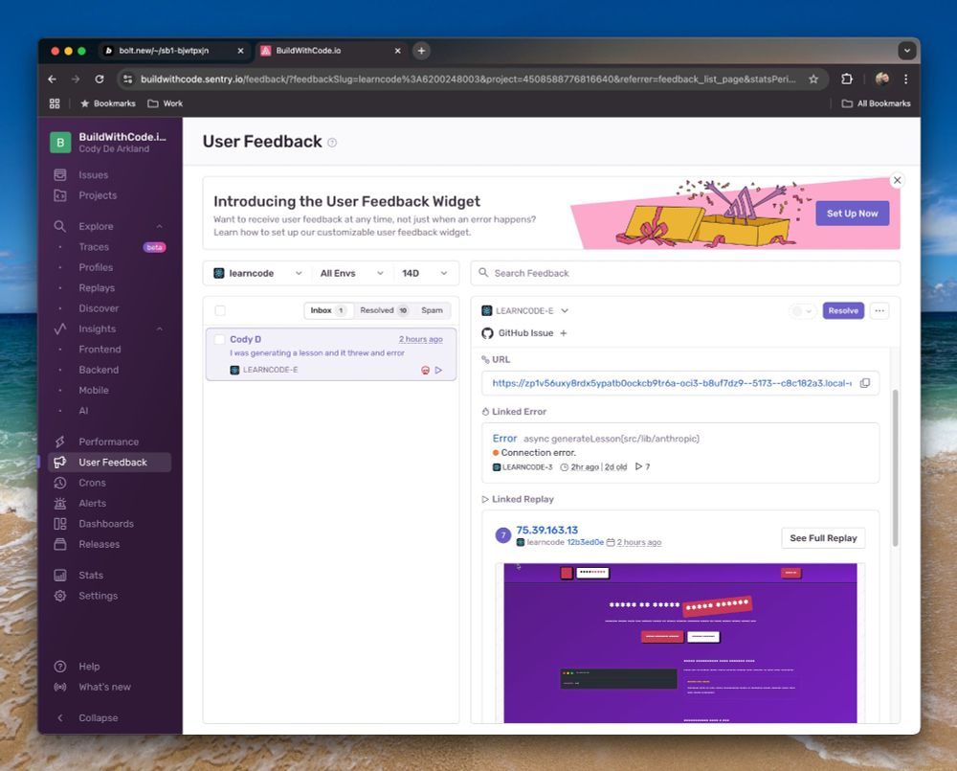Open the All Bookmarks folder
The height and width of the screenshot is (771, 957).
click(876, 103)
